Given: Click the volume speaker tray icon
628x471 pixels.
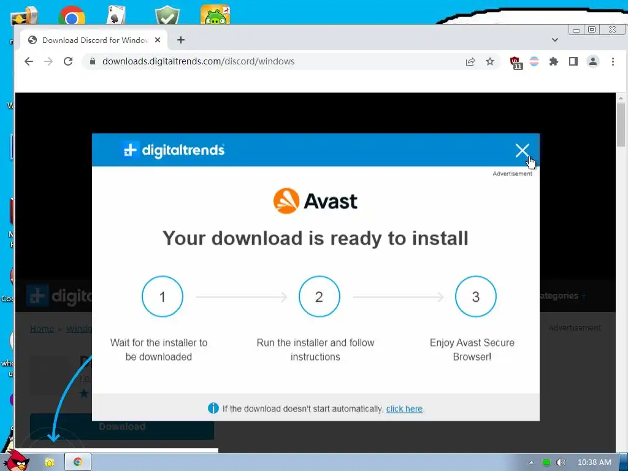Looking at the screenshot, I should [561, 462].
